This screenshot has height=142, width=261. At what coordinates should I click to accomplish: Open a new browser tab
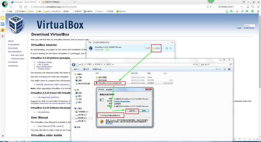tap(74, 2)
